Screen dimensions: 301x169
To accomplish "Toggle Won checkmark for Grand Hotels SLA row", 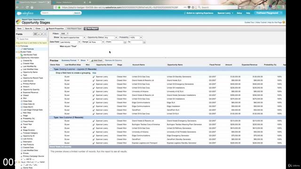I will (x=94, y=80).
